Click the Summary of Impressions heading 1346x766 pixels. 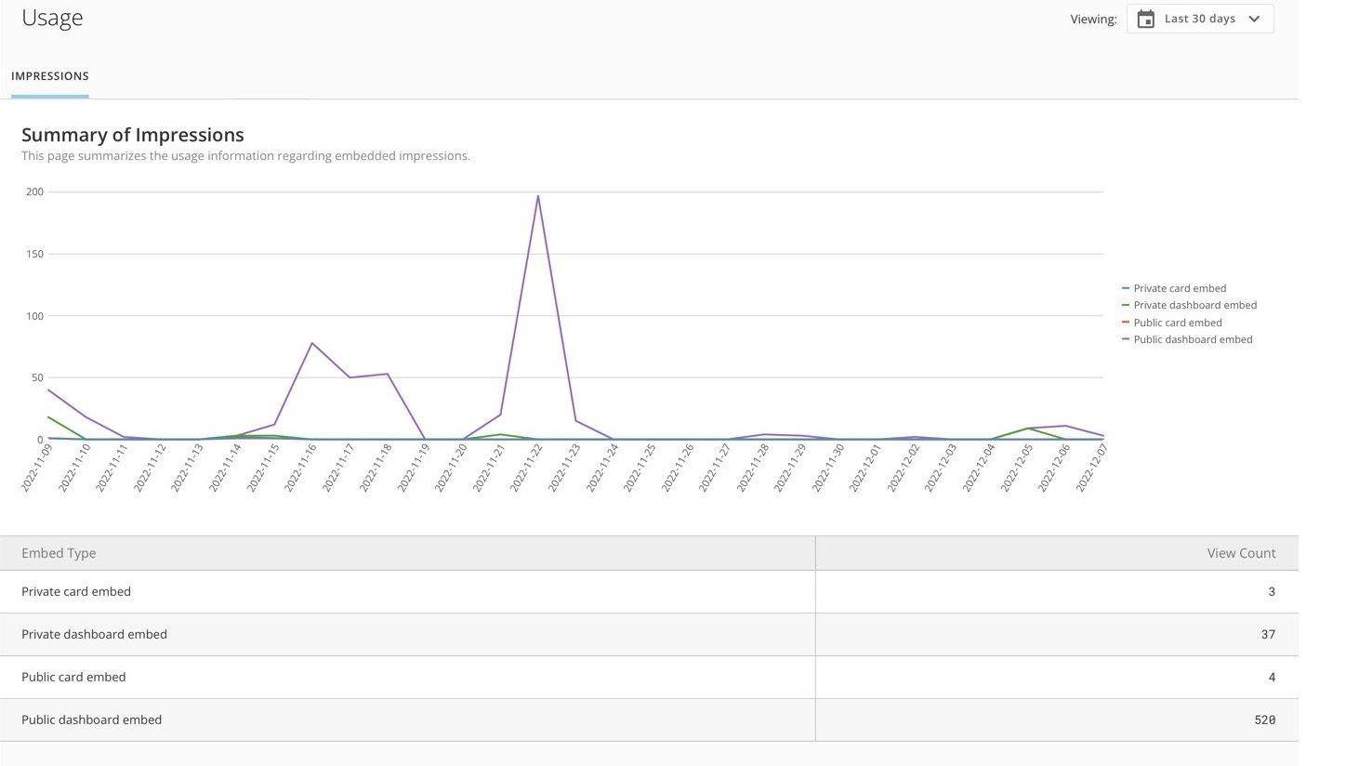click(133, 135)
